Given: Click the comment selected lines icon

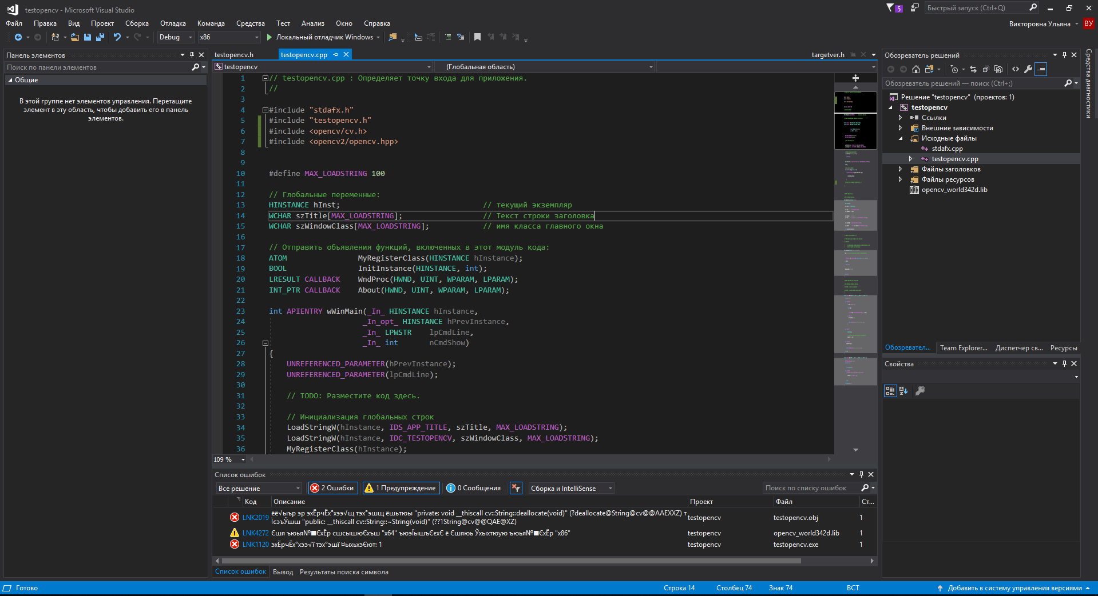Looking at the screenshot, I should [x=448, y=37].
